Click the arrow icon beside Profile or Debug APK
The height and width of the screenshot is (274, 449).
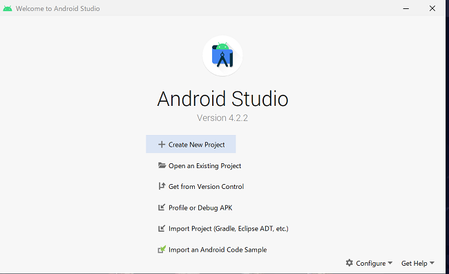162,207
